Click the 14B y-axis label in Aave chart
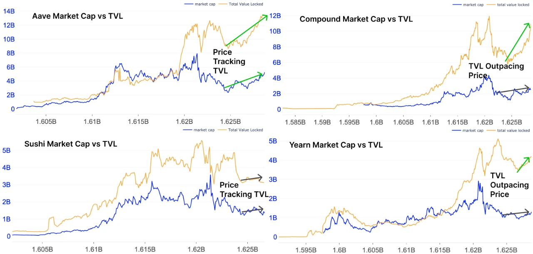Screen dimensions: 533x254 tap(9, 11)
